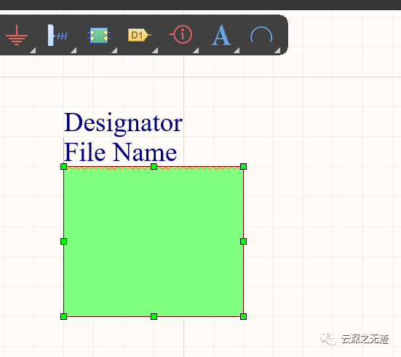
Task: Select the red info directive tool
Action: [x=180, y=34]
